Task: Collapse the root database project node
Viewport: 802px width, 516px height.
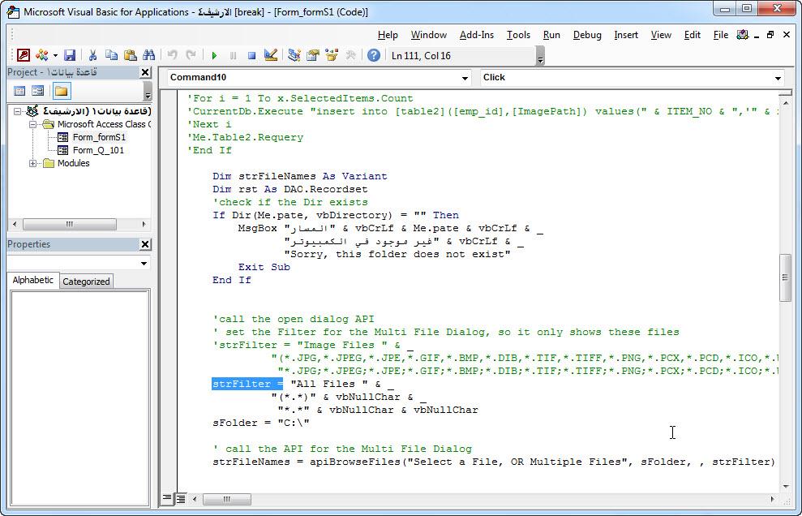Action: pyautogui.click(x=18, y=111)
